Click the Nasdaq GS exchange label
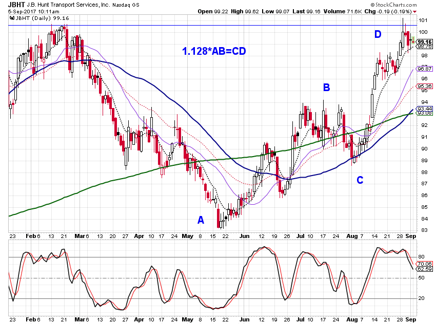The height and width of the screenshot is (324, 436). click(126, 5)
